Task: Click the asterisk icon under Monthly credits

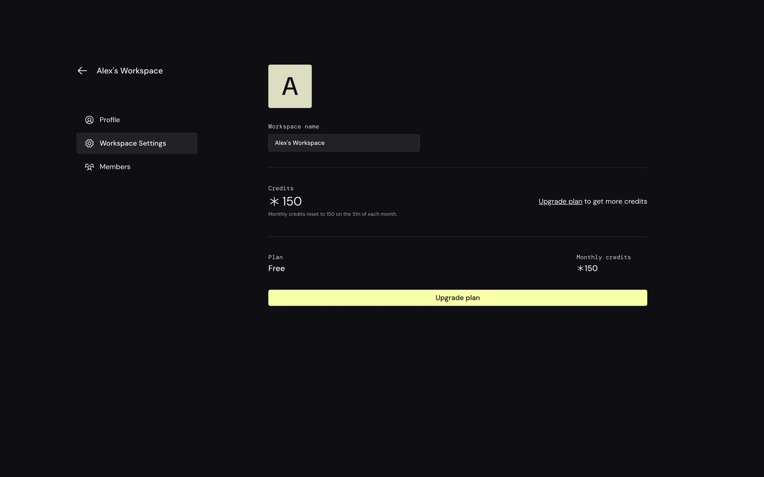Action: (580, 269)
